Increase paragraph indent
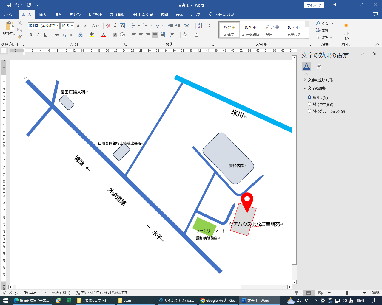 click(178, 26)
